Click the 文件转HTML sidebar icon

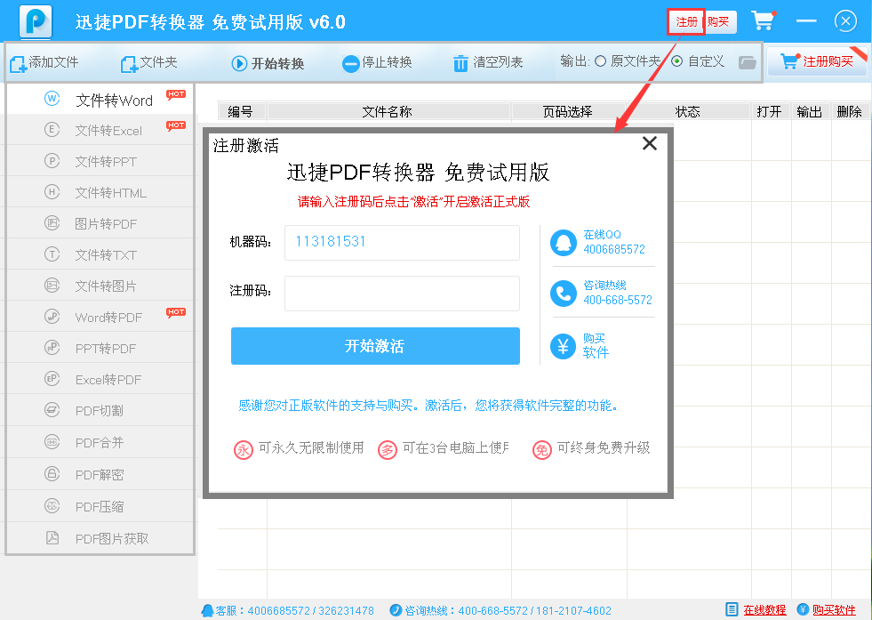[x=52, y=192]
